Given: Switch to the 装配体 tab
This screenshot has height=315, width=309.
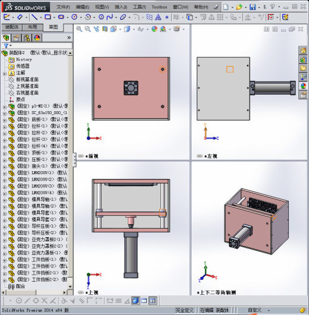Looking at the screenshot, I should tap(12, 27).
